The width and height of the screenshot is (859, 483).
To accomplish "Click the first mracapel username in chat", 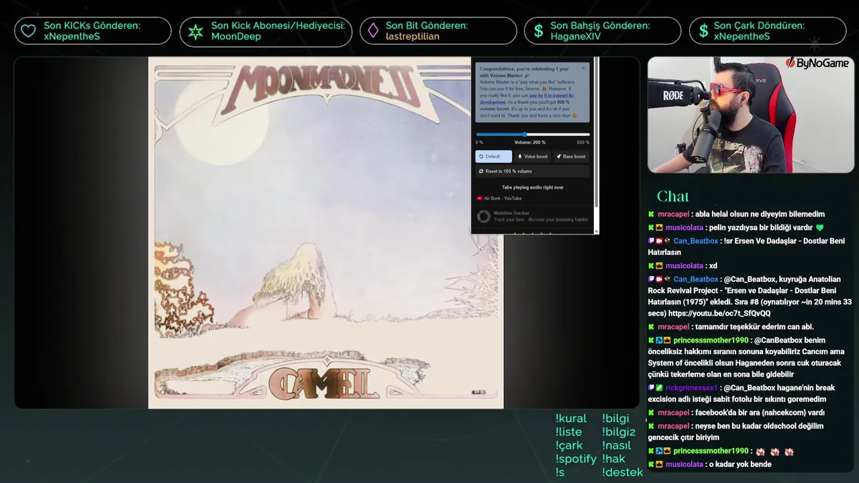I will click(x=673, y=214).
